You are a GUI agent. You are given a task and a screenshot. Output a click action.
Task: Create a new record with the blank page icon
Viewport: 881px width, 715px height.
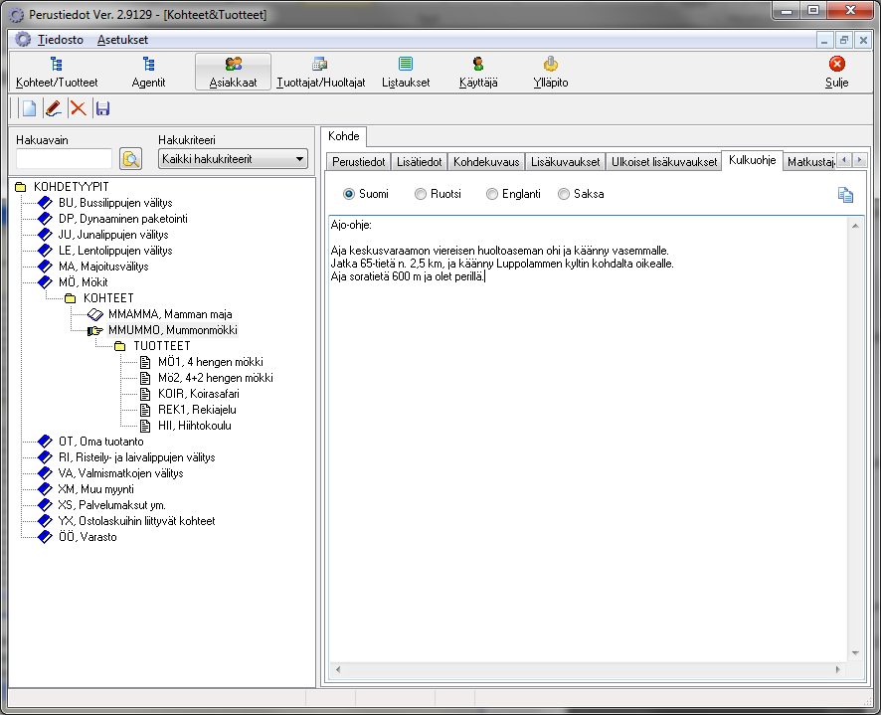(x=29, y=108)
